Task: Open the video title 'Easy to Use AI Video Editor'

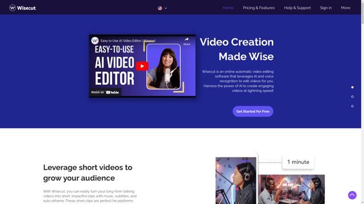Action: pyautogui.click(x=128, y=41)
